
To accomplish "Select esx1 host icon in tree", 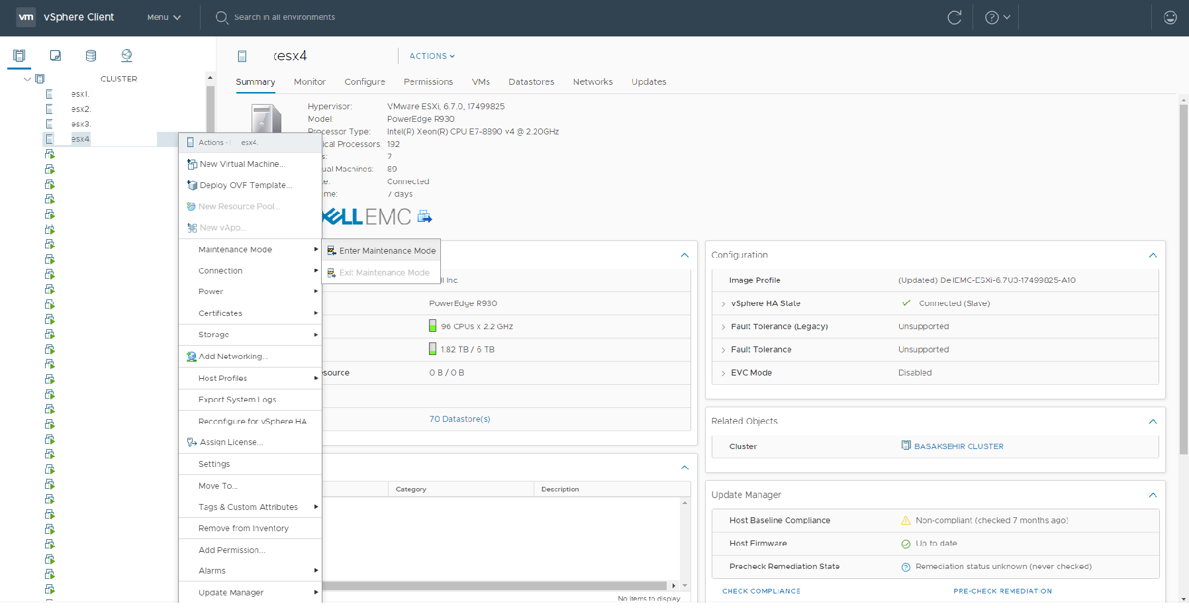I will pos(49,94).
